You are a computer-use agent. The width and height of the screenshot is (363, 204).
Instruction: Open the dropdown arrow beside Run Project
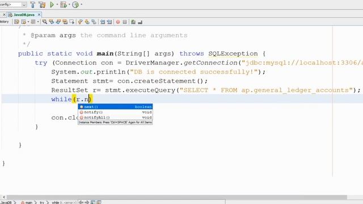(57, 5)
